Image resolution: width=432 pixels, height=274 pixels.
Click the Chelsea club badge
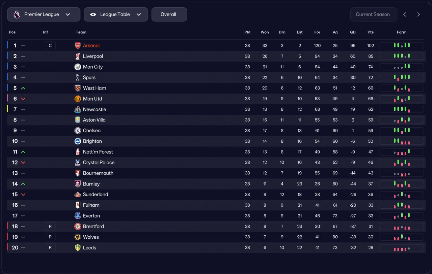click(78, 131)
